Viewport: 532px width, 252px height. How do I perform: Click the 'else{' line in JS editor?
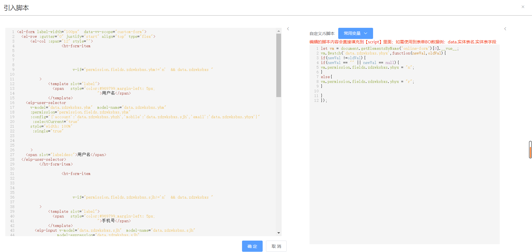click(326, 77)
